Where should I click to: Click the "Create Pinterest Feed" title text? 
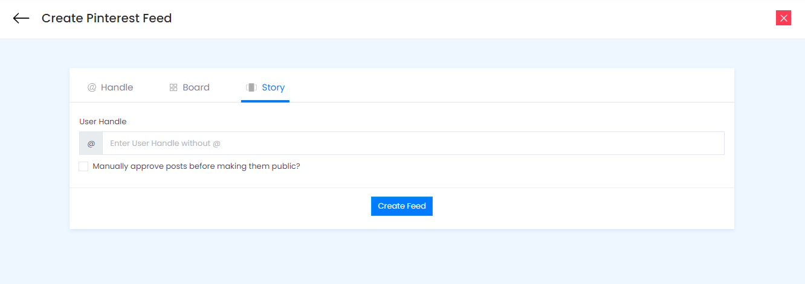pyautogui.click(x=107, y=18)
